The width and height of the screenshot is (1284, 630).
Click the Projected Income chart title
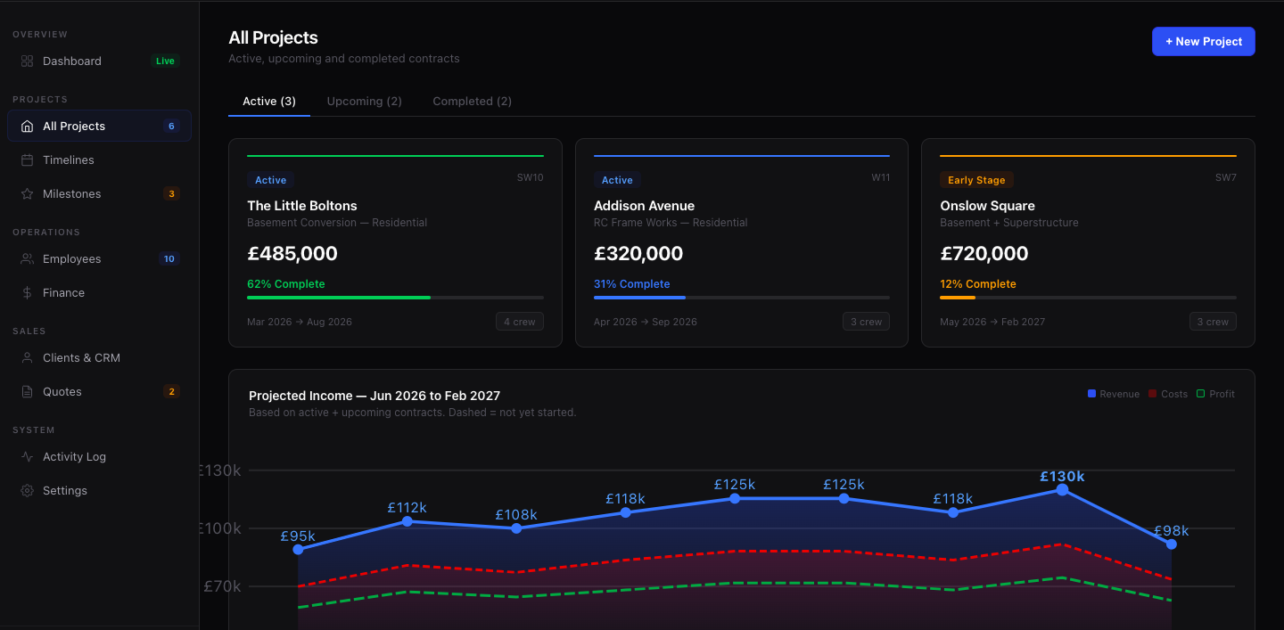coord(374,396)
